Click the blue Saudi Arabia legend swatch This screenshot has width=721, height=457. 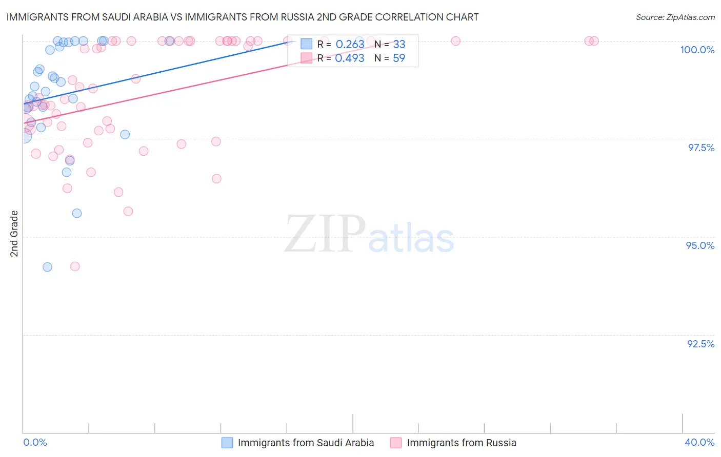(227, 443)
